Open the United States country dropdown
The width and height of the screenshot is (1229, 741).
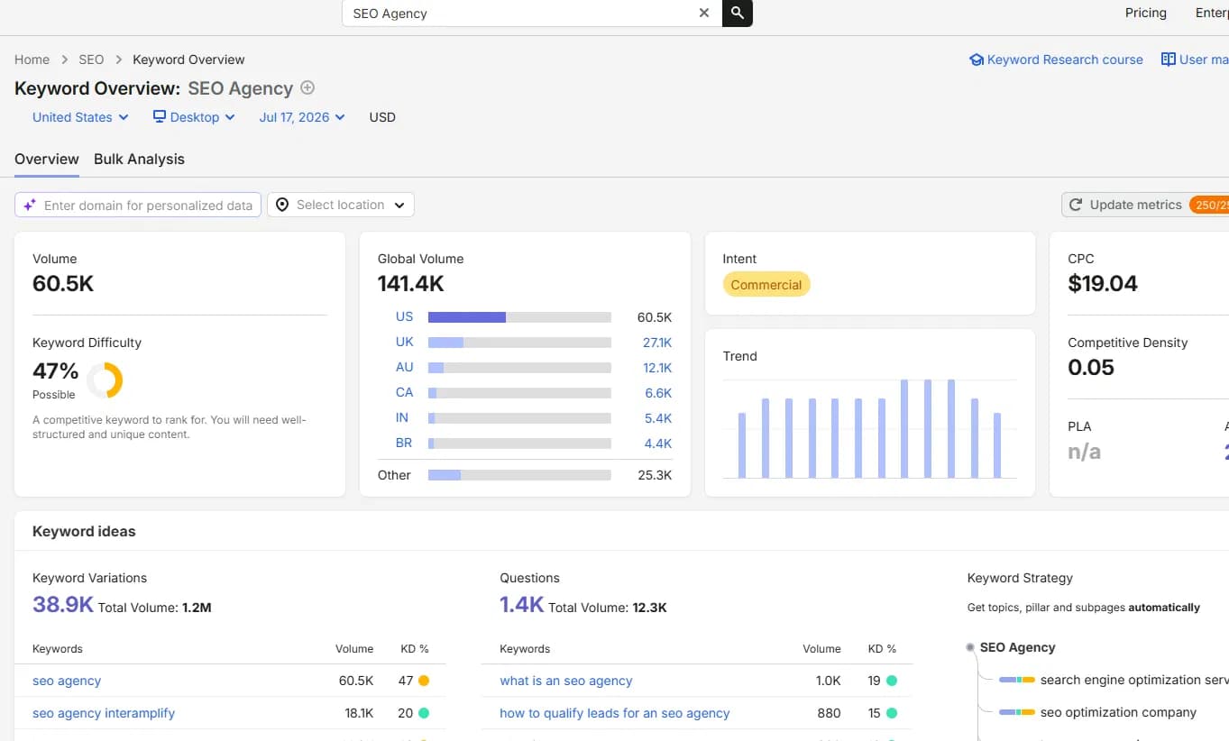click(x=80, y=117)
